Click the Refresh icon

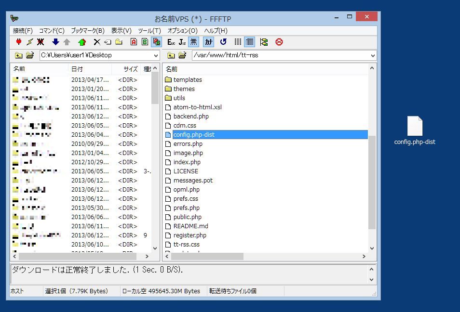click(223, 42)
